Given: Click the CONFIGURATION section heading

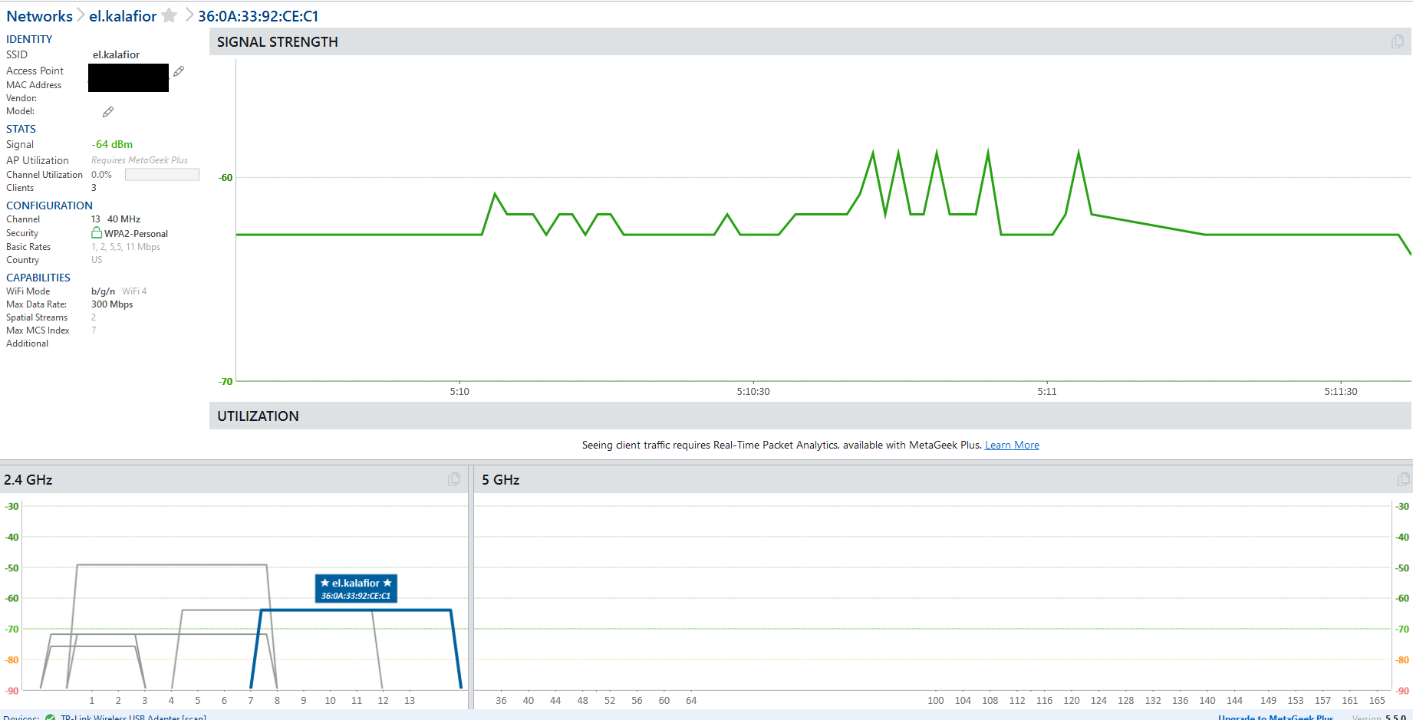Looking at the screenshot, I should 49,205.
